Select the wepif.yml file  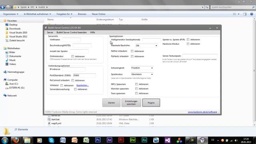56,123
